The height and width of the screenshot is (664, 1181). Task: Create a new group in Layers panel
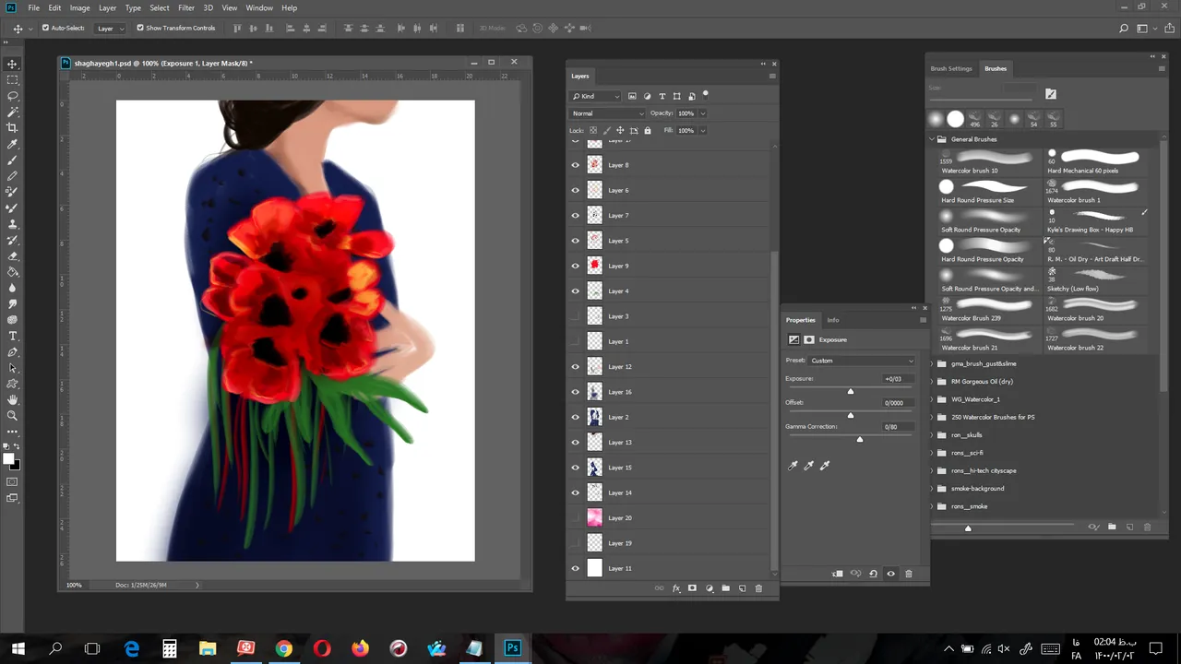[x=726, y=588]
